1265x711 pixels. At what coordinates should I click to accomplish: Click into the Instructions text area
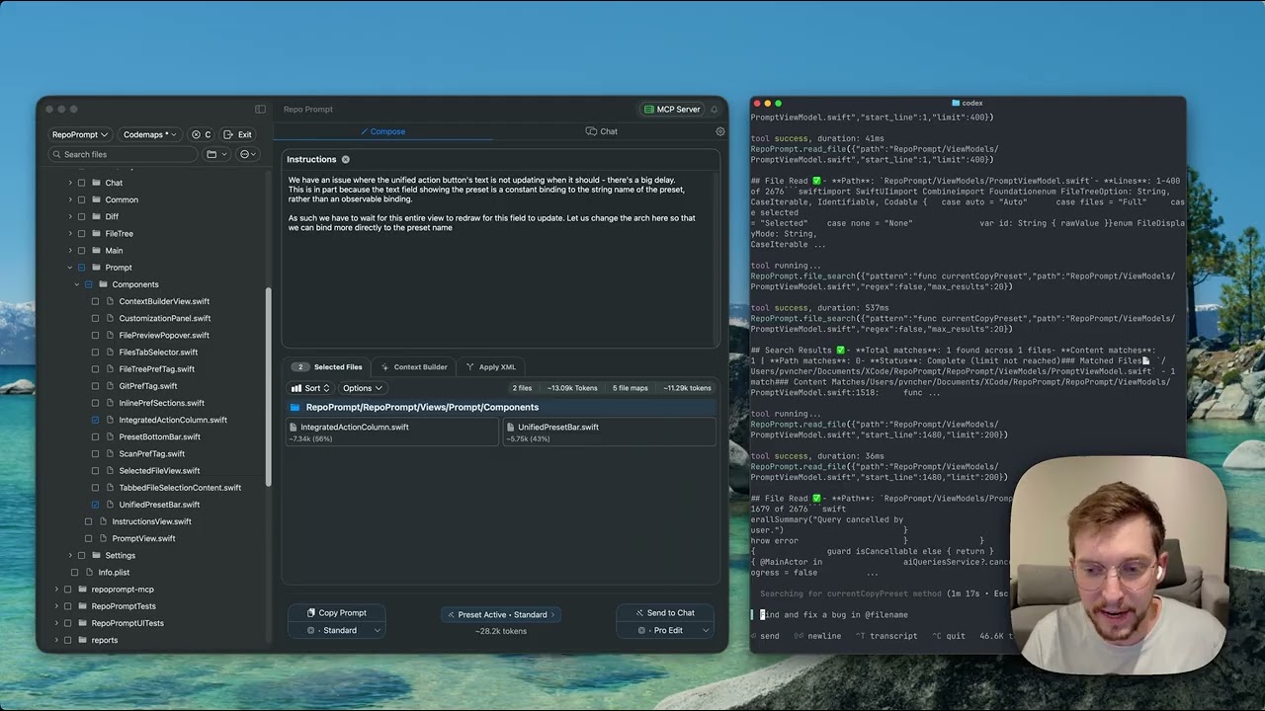[500, 259]
